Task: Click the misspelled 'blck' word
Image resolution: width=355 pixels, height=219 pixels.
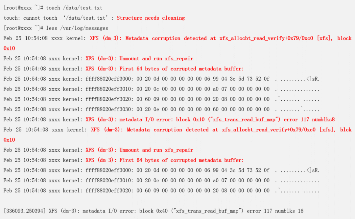Action: [x=346, y=130]
